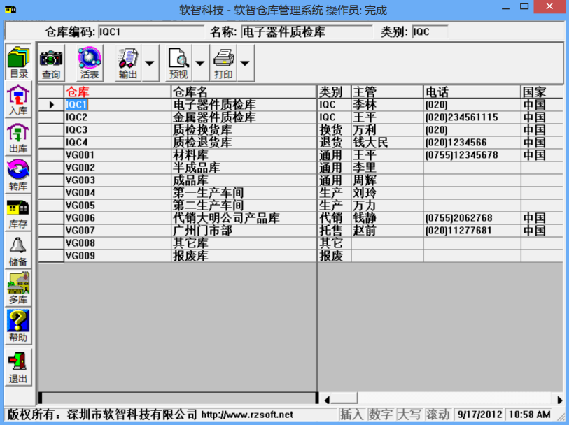Click the app icon in title bar
This screenshot has height=425, width=569.
[10, 9]
